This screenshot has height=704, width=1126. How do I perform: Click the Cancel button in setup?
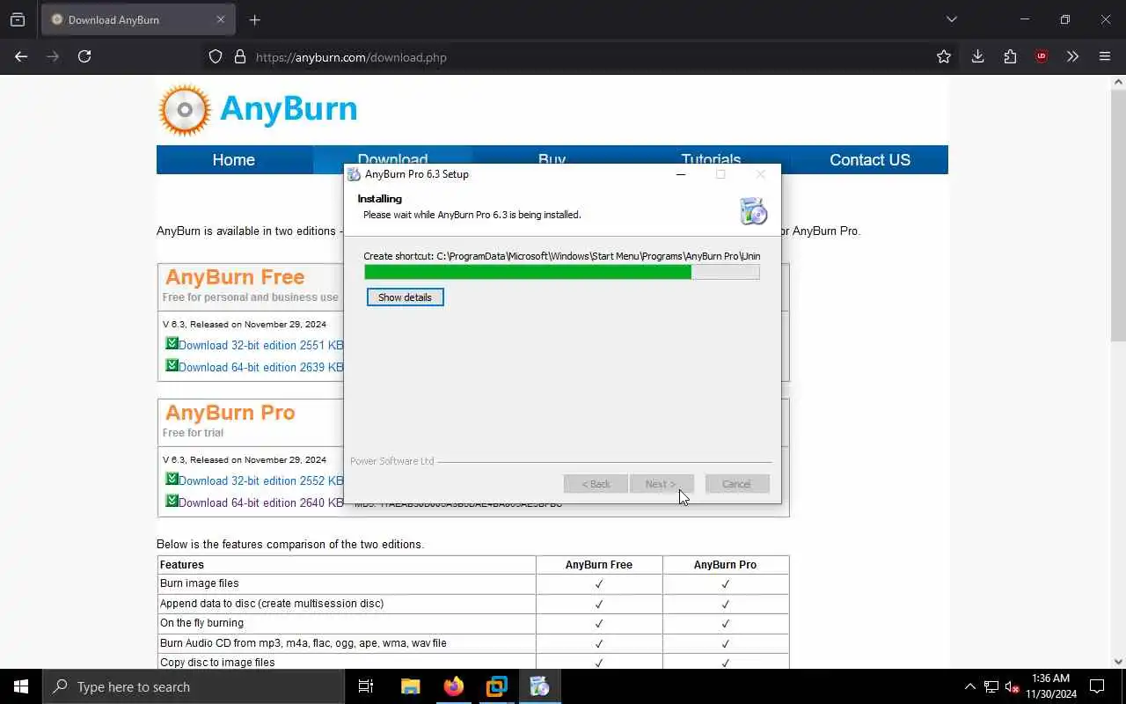point(736,484)
